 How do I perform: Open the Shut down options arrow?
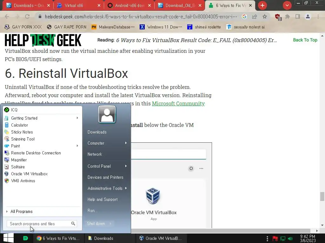point(111,223)
